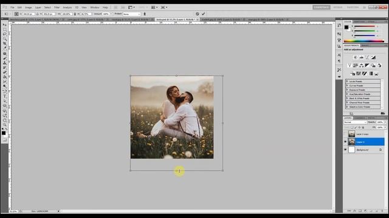Open the Window menu
389x218 pixels.
[x=95, y=7]
